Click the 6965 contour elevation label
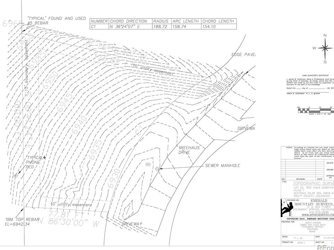This screenshot has width=334, height=250. (x=13, y=23)
